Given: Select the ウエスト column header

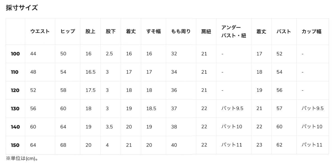Looking at the screenshot, I should click(40, 32).
